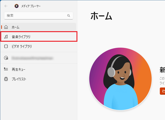Screen dimensions: 165x120
Task: Click the back arrow icon
Action: coord(6,6)
